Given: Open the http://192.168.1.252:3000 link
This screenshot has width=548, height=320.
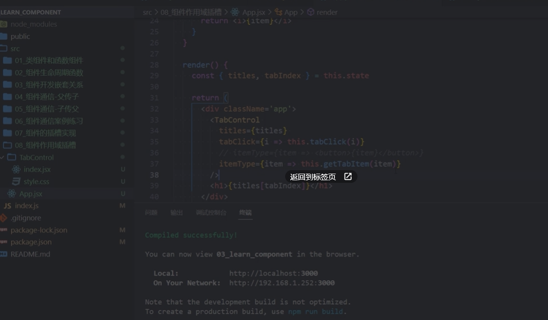Looking at the screenshot, I should coord(282,283).
